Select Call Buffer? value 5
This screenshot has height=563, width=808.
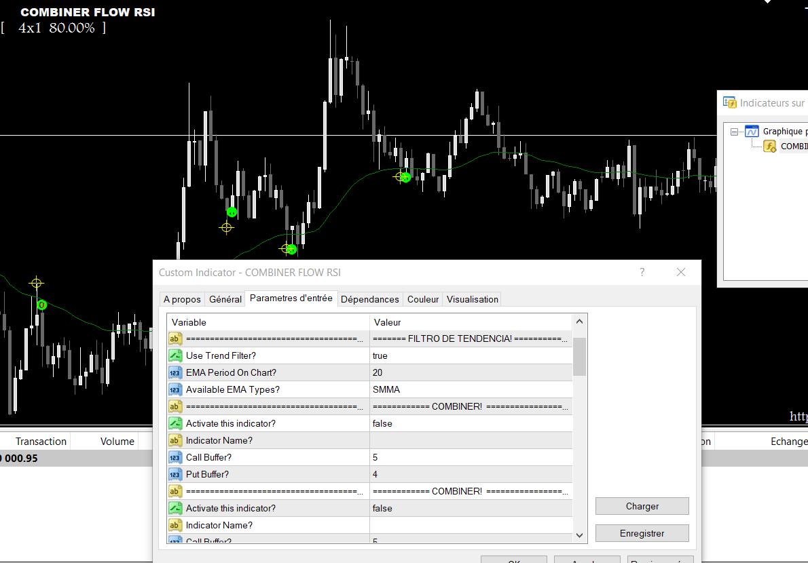471,457
